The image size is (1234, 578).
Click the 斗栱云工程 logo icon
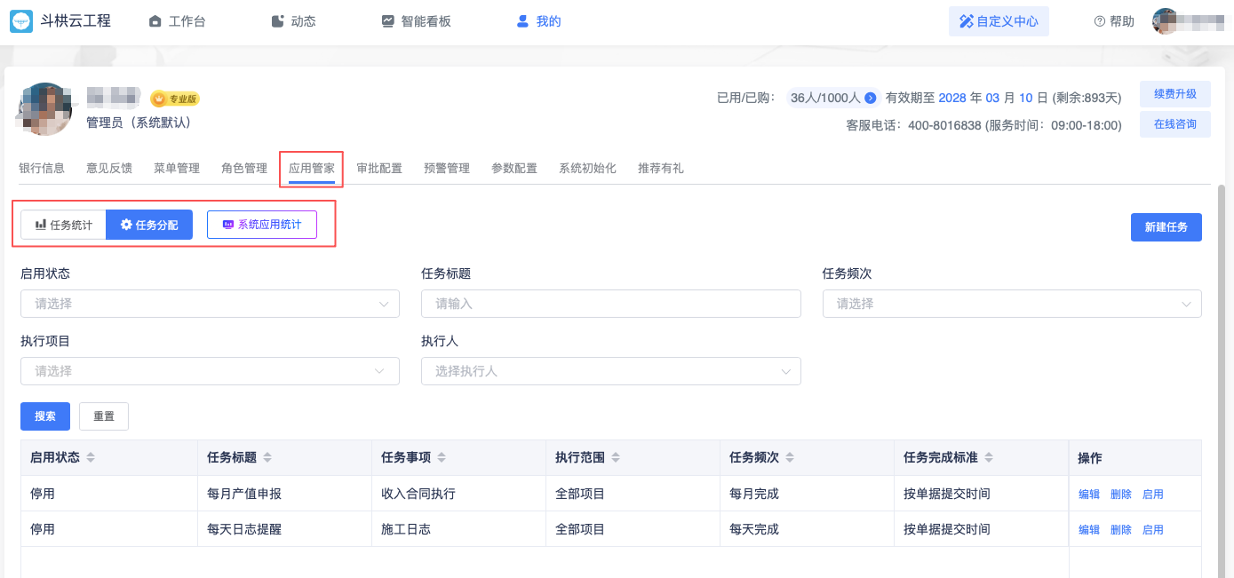tap(21, 21)
